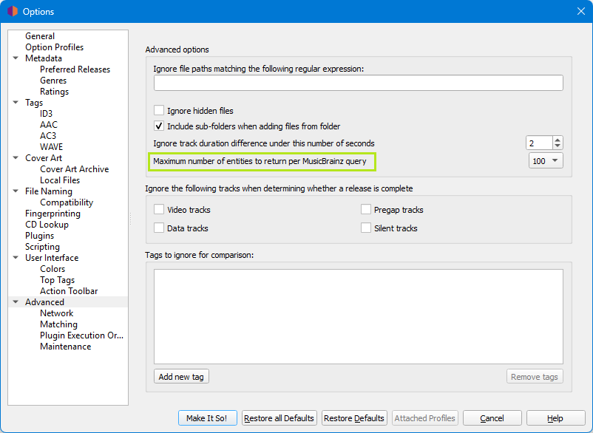Increase the track duration difference value
Viewport: 593px width, 433px height.
coord(558,140)
